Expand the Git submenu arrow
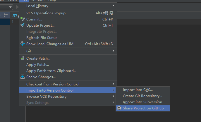Screen dimensions: 201x122 point(113,51)
